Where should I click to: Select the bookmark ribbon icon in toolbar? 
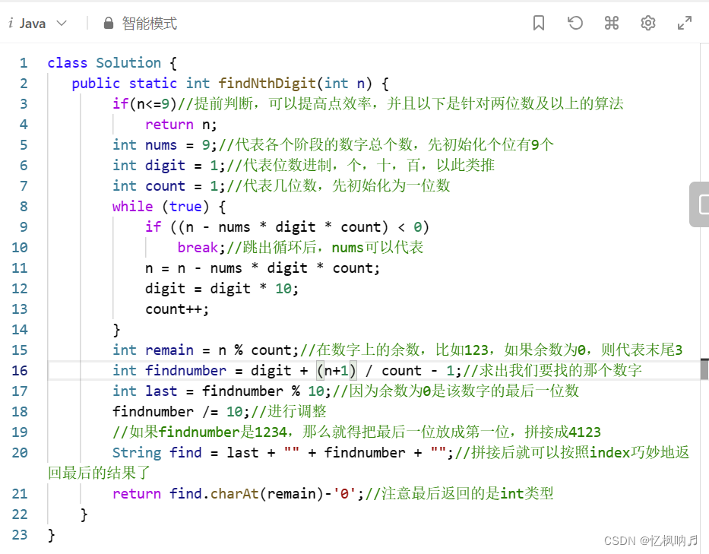(539, 23)
